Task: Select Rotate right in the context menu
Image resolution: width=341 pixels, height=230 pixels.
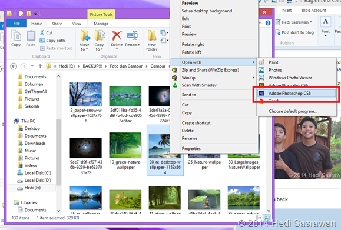Action: click(x=193, y=44)
